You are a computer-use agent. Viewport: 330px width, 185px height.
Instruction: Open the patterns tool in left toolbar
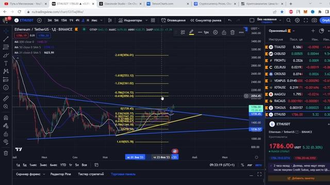6,71
